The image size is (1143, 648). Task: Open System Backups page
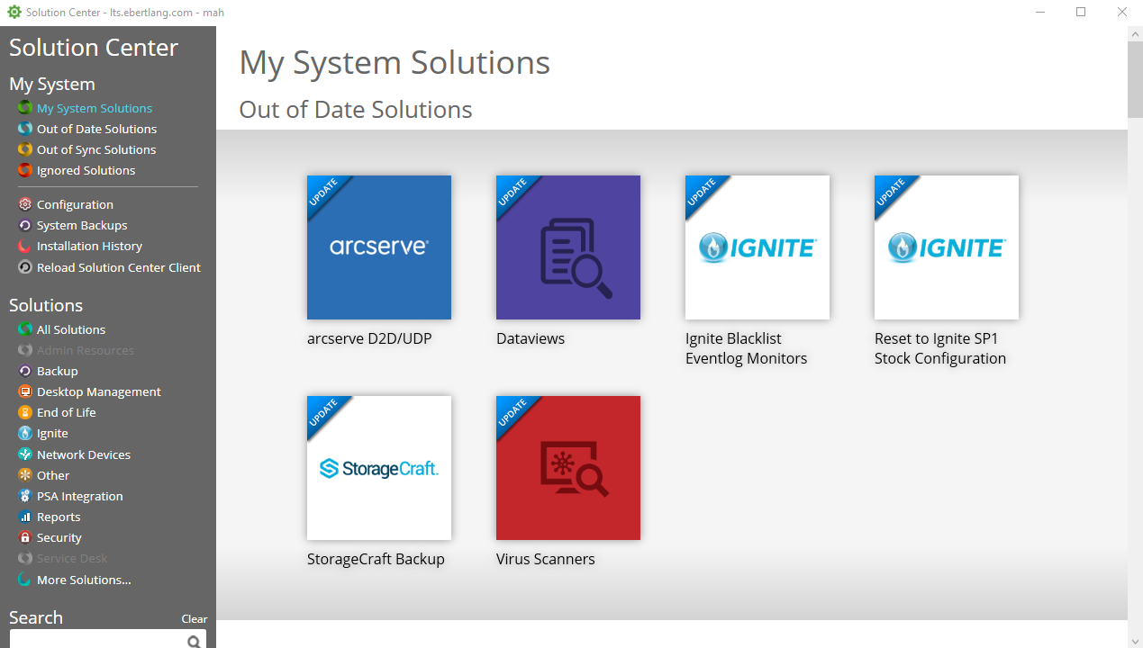82,225
